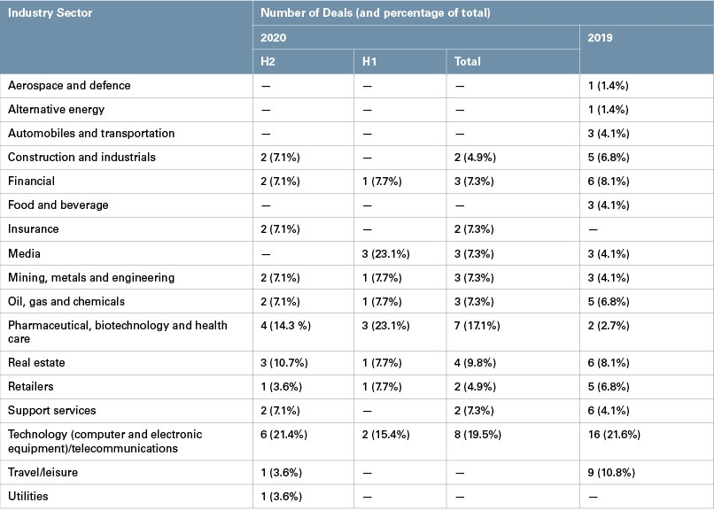
Task: Click the Alternative energy row label
Action: [56, 109]
